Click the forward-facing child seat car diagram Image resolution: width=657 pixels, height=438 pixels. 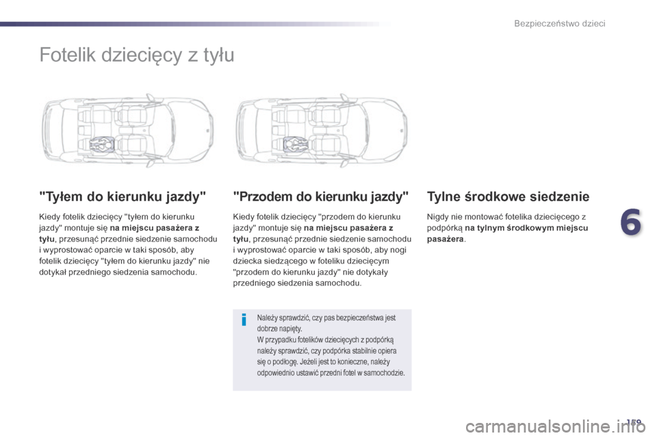click(x=322, y=130)
